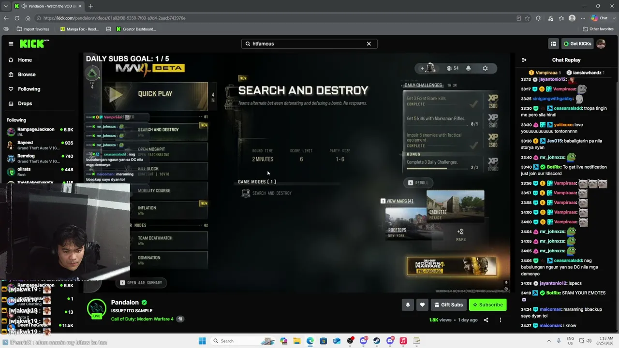Viewport: 619px width, 348px height.
Task: Go to the browser home page
Action: (x=28, y=18)
